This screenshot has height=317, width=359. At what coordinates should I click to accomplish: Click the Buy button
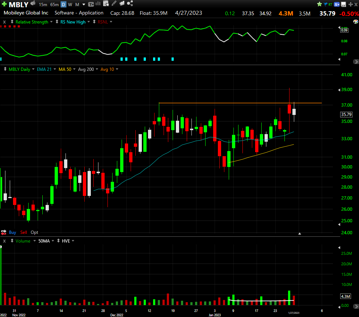point(12,232)
